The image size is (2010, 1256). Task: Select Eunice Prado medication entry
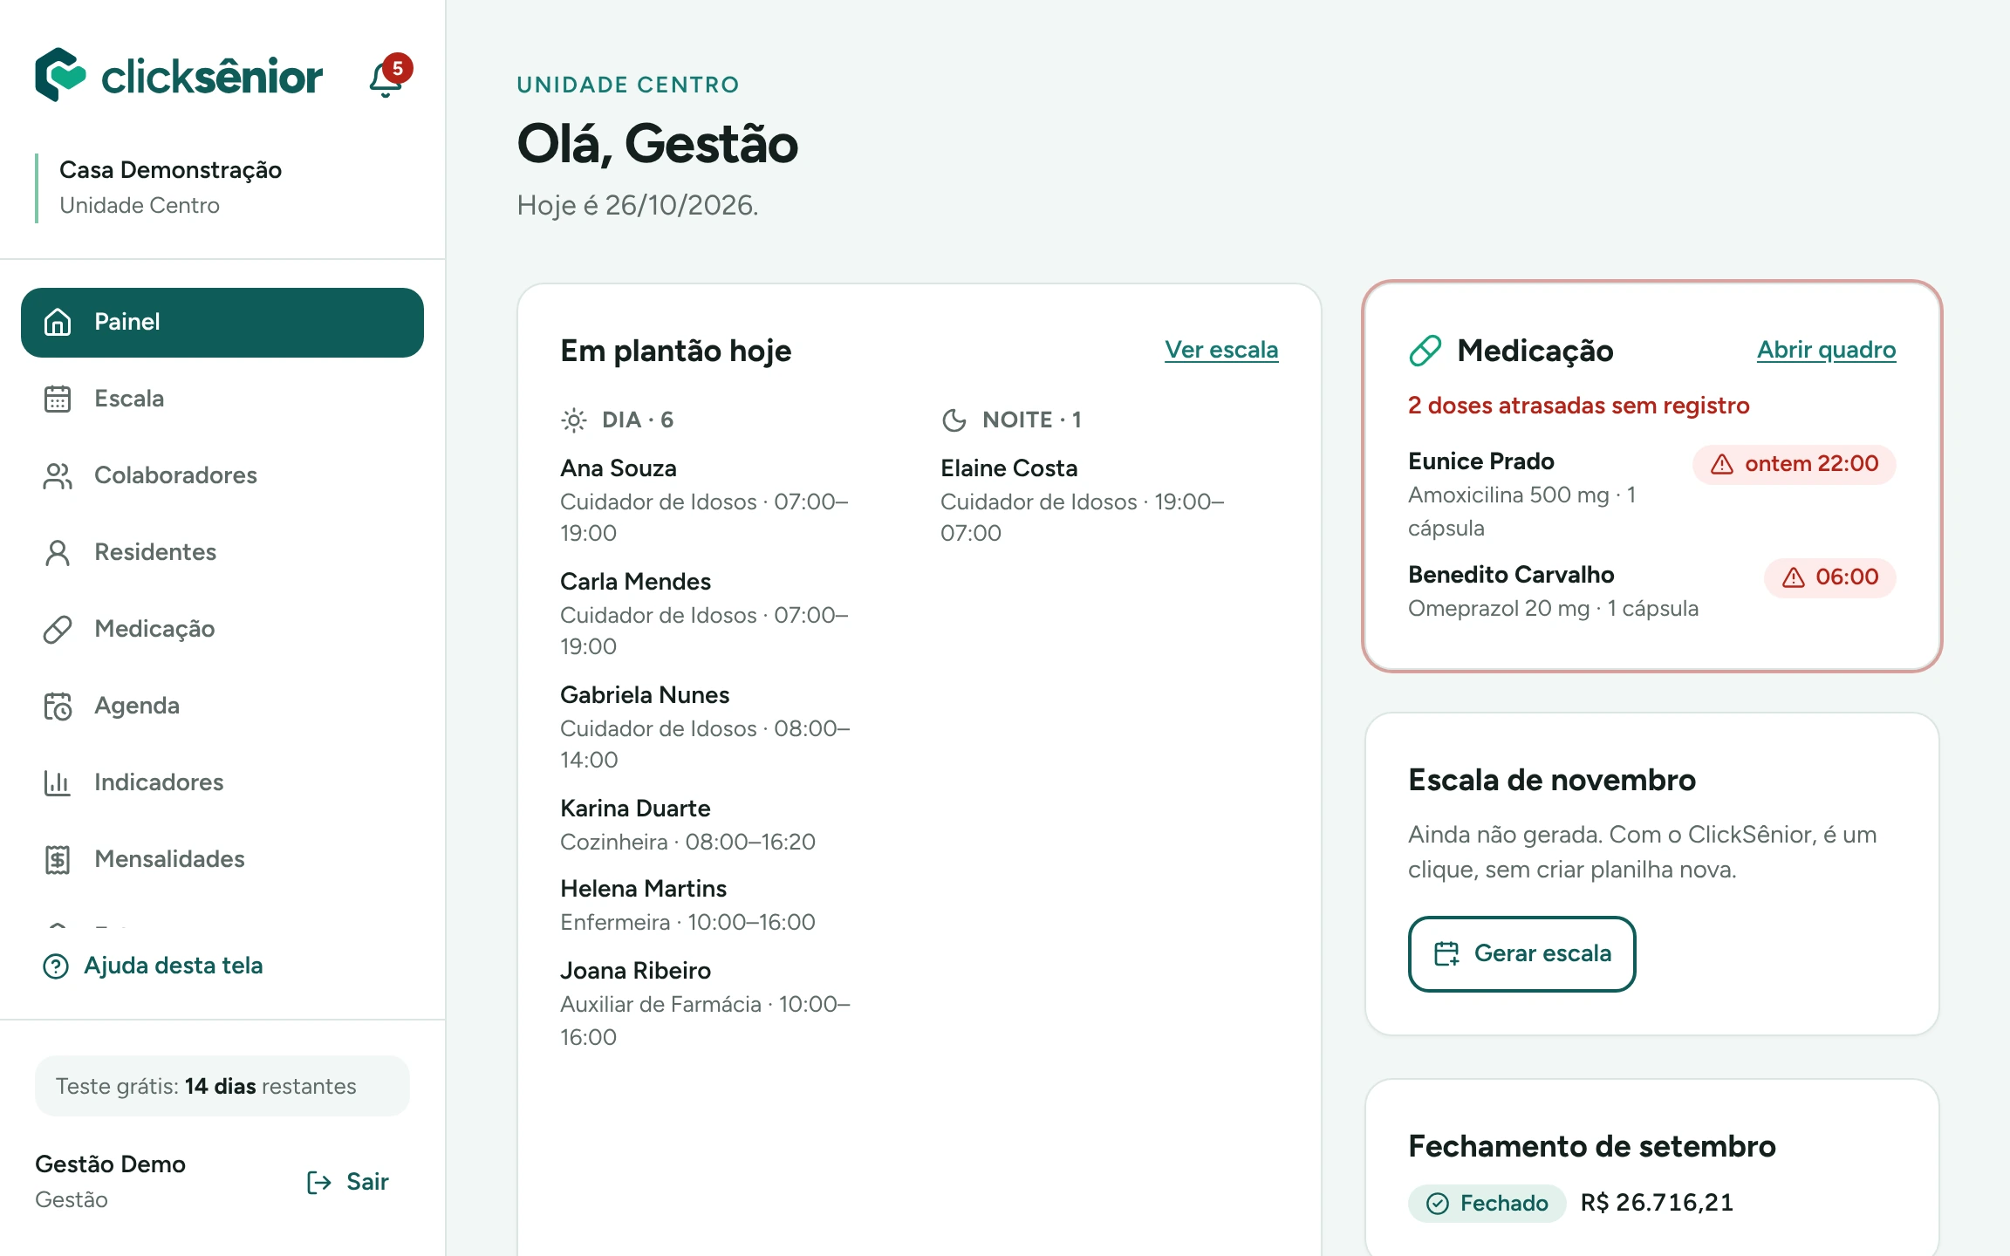coord(1652,494)
